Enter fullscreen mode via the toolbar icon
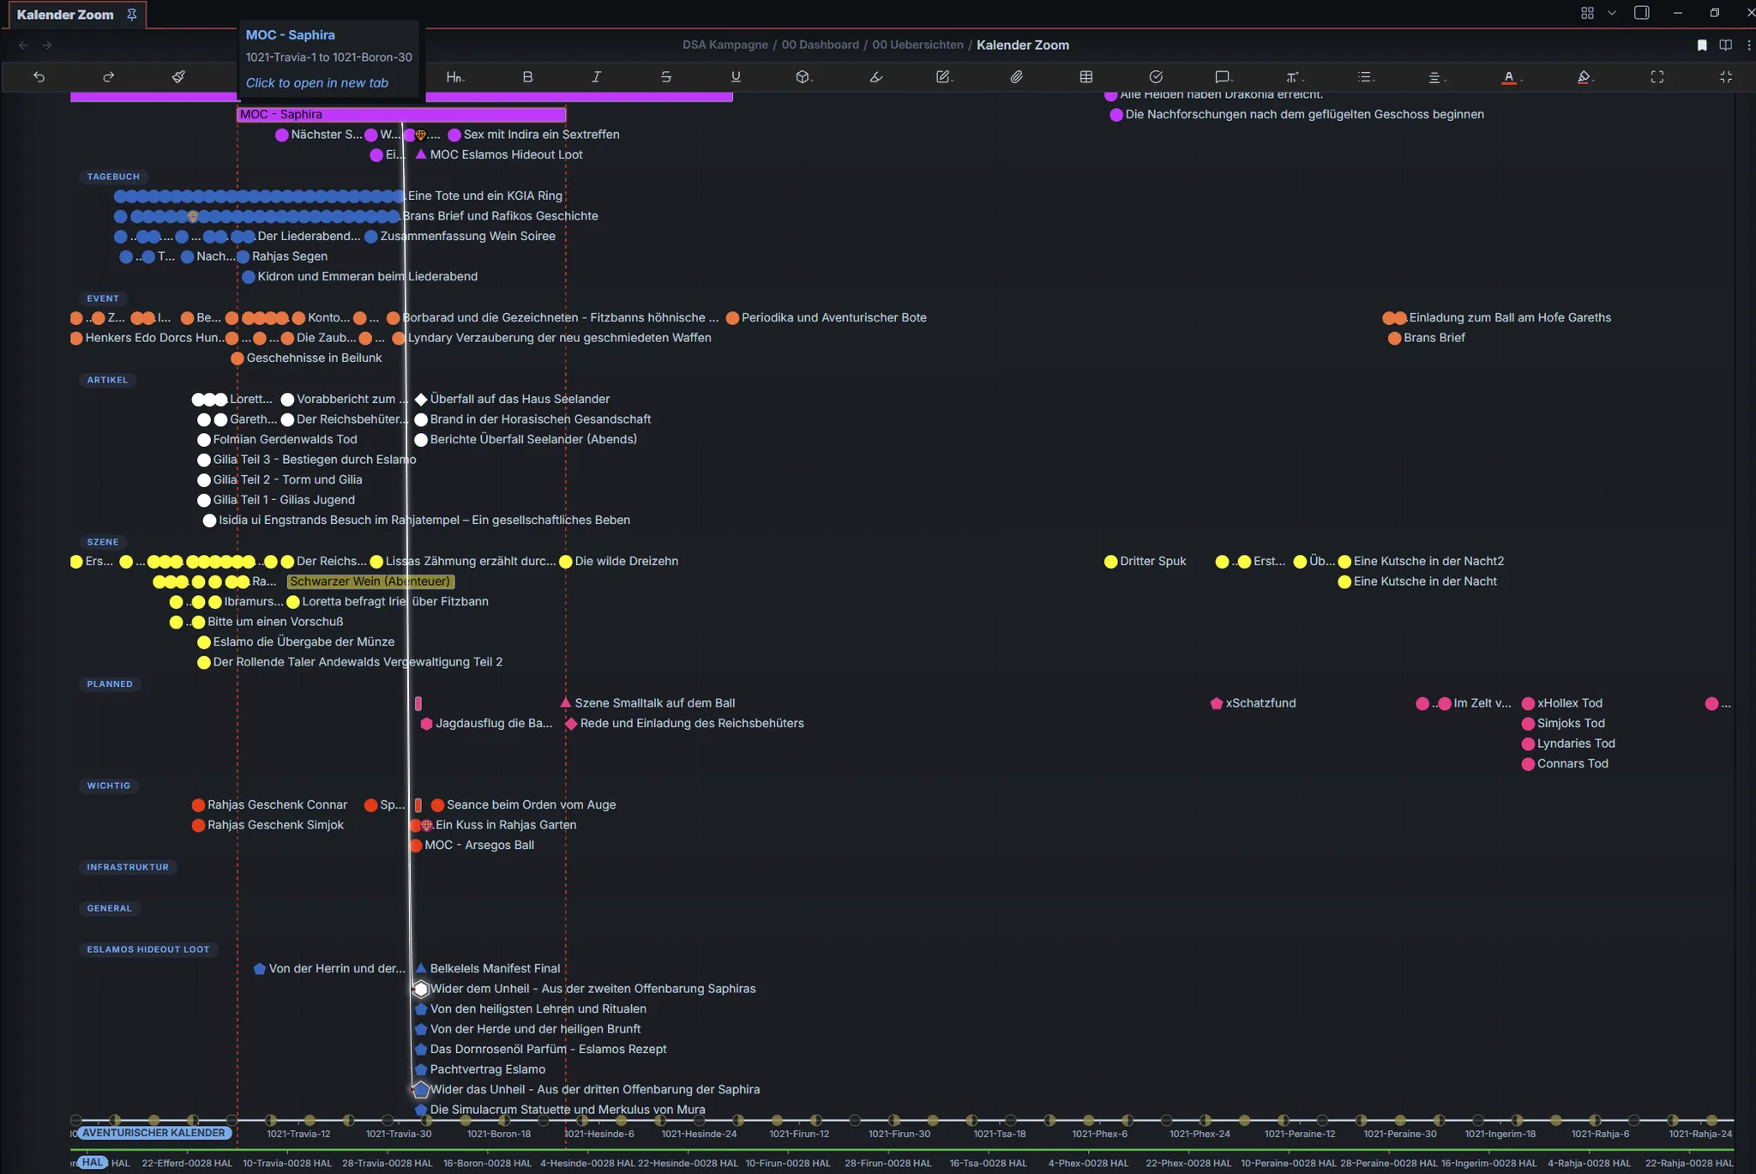 coord(1657,77)
